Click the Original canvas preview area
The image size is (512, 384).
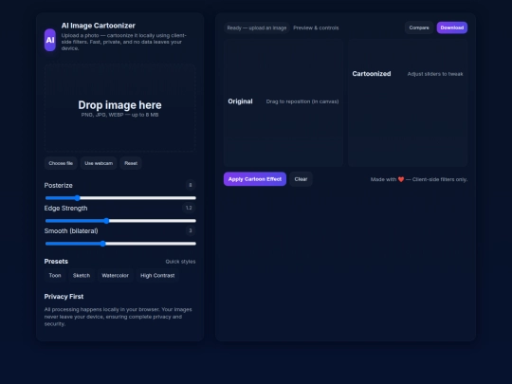tap(283, 102)
